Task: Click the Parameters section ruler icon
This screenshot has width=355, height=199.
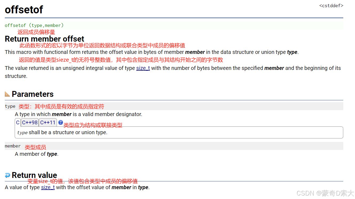Action: (7, 94)
